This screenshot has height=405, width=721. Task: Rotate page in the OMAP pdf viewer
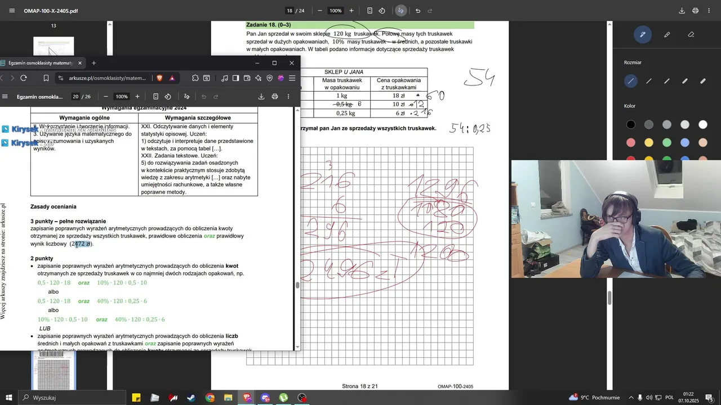(382, 11)
